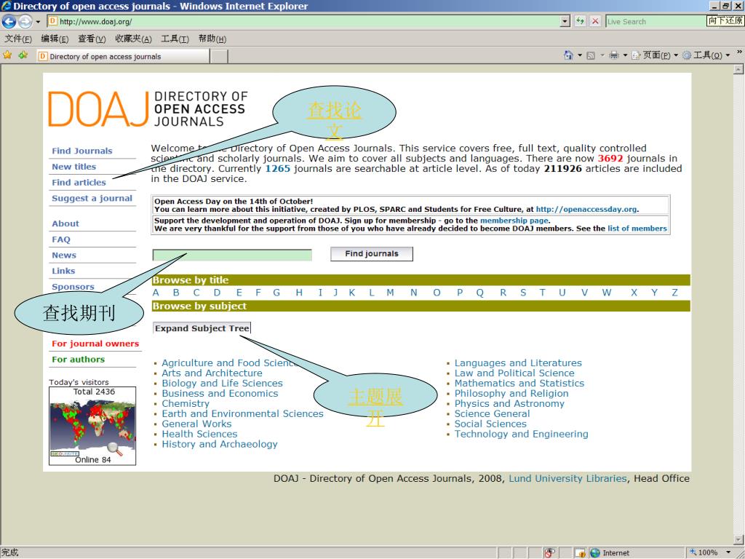Click the pop-up blocker status bar icon
Viewport: 745px width, 559px height.
[x=550, y=553]
